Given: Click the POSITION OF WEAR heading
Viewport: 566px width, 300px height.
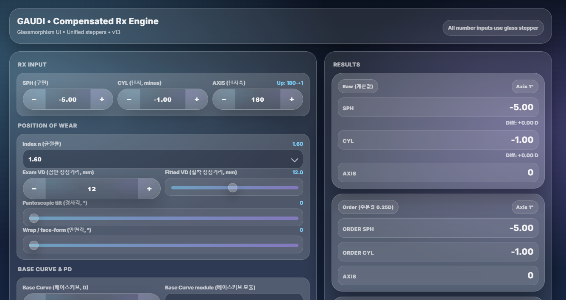Looking at the screenshot, I should tap(47, 125).
